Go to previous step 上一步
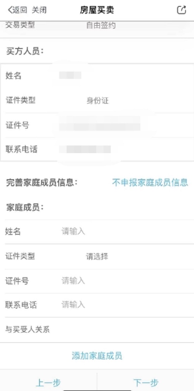 tap(48, 383)
